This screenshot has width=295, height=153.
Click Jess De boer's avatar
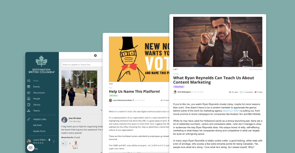pyautogui.click(x=64, y=120)
